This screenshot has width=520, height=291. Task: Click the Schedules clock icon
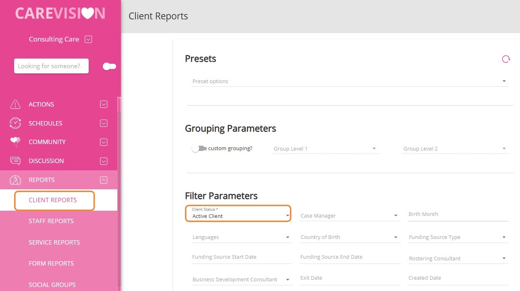point(15,123)
